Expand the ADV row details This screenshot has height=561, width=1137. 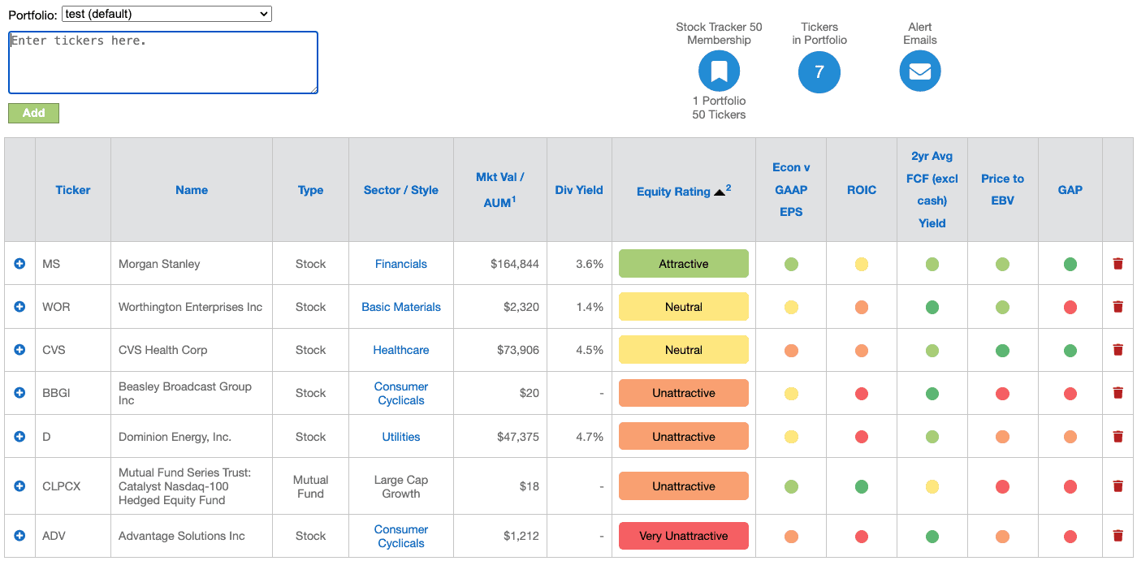coord(19,536)
